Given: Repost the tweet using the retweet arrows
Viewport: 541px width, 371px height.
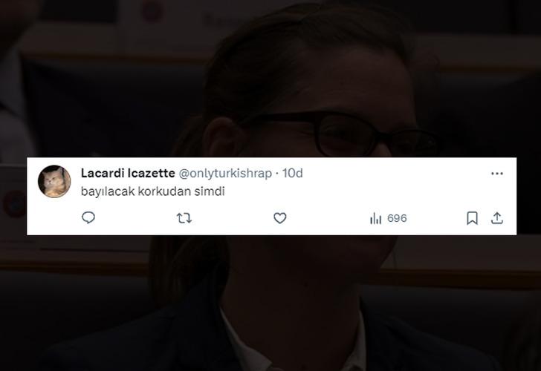Looking at the screenshot, I should (184, 218).
